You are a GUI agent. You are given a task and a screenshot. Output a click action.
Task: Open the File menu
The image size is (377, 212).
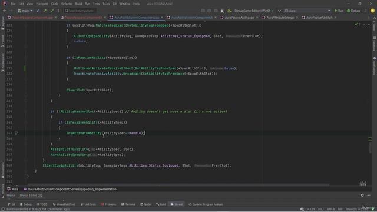[x=13, y=4]
